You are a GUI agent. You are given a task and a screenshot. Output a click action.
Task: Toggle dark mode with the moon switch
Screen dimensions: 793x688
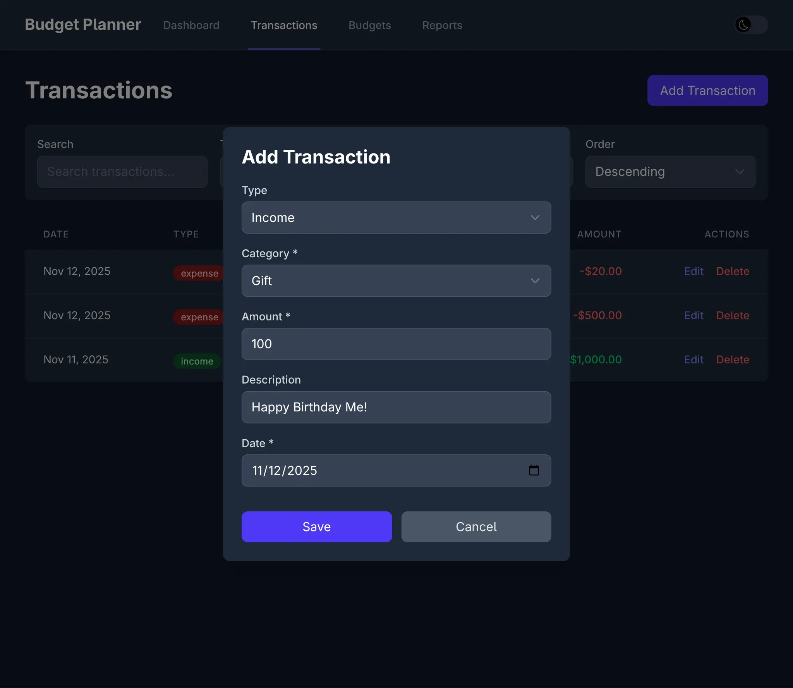(750, 25)
